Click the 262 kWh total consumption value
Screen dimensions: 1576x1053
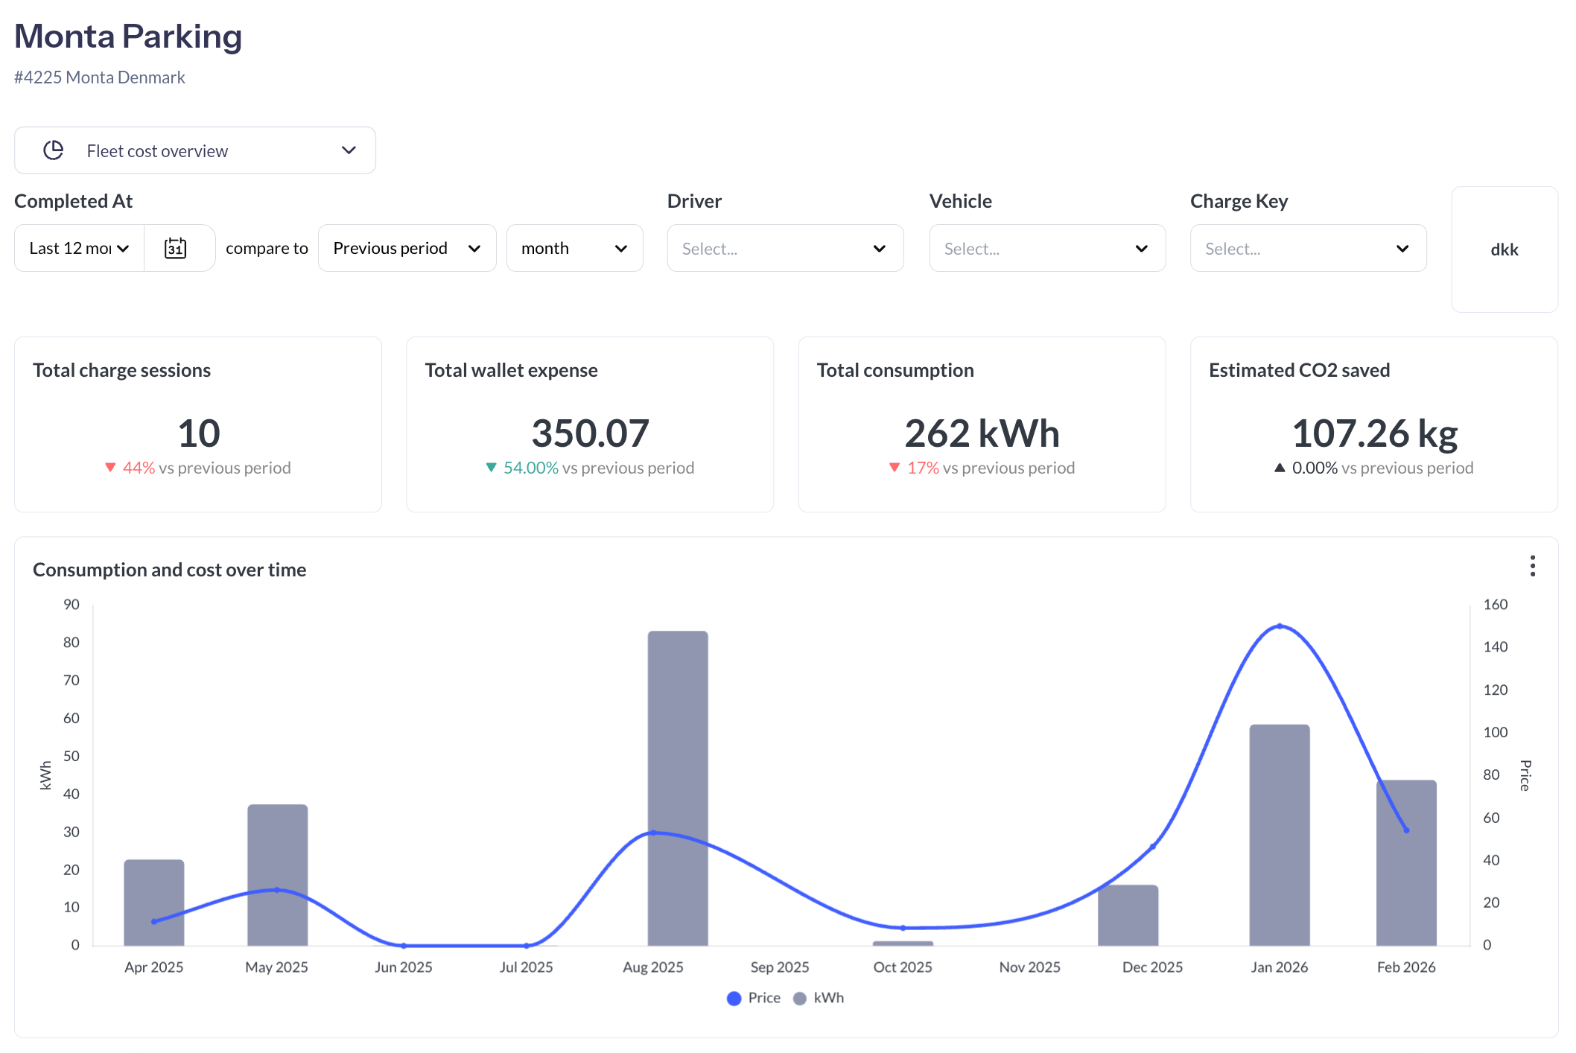coord(982,433)
